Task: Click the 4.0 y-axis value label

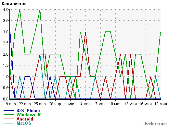Action: click(x=6, y=10)
